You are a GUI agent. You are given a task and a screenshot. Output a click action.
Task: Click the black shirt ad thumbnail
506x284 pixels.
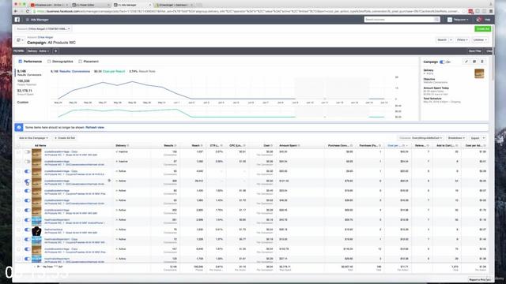(x=36, y=231)
